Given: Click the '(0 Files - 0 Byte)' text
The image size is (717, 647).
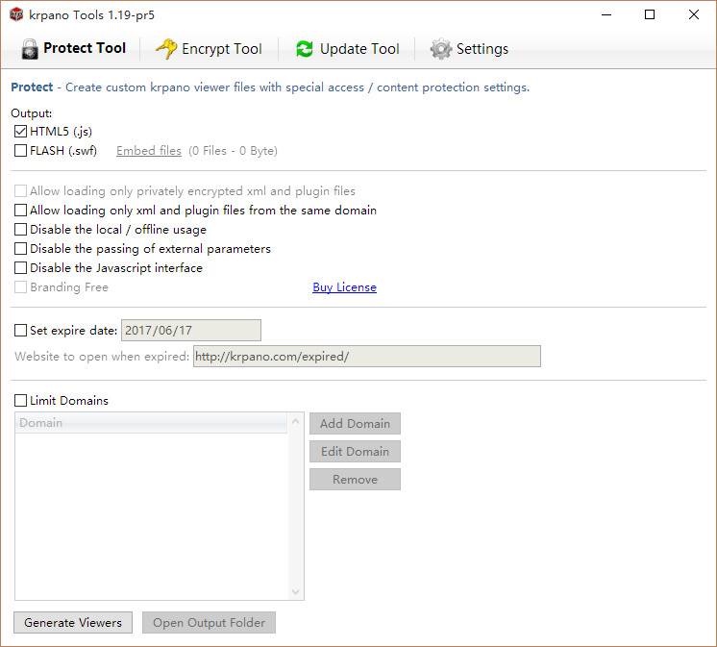Looking at the screenshot, I should (234, 151).
